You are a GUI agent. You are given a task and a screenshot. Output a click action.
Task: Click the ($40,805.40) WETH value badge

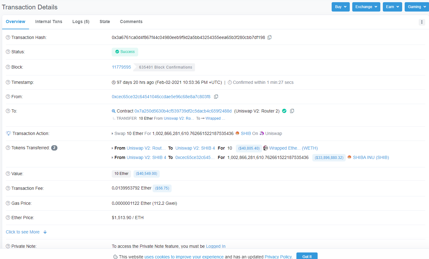[249, 148]
